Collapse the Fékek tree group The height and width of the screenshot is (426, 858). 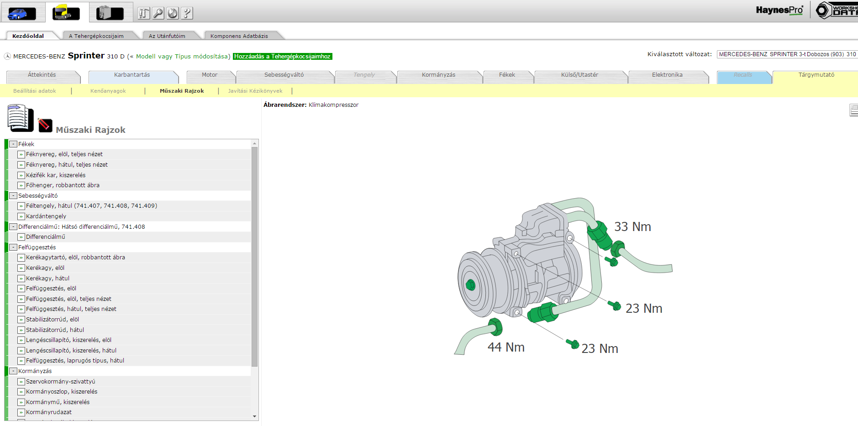point(13,144)
